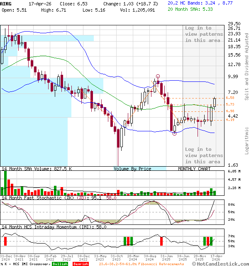Click the red Bearish legend box
The image size is (249, 266).
tap(81, 264)
